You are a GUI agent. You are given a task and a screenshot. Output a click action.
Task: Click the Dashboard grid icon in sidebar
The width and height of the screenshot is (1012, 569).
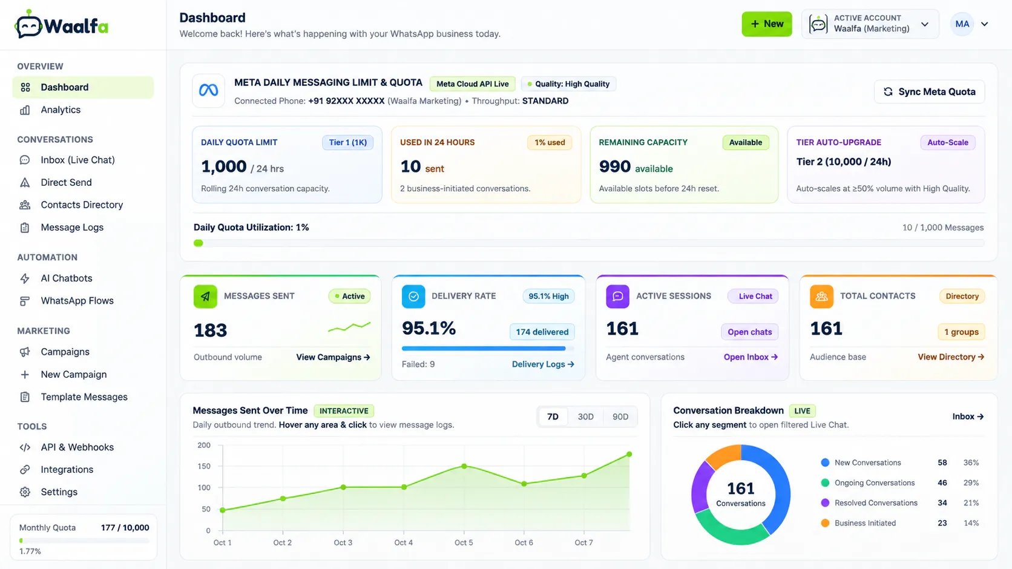point(25,87)
